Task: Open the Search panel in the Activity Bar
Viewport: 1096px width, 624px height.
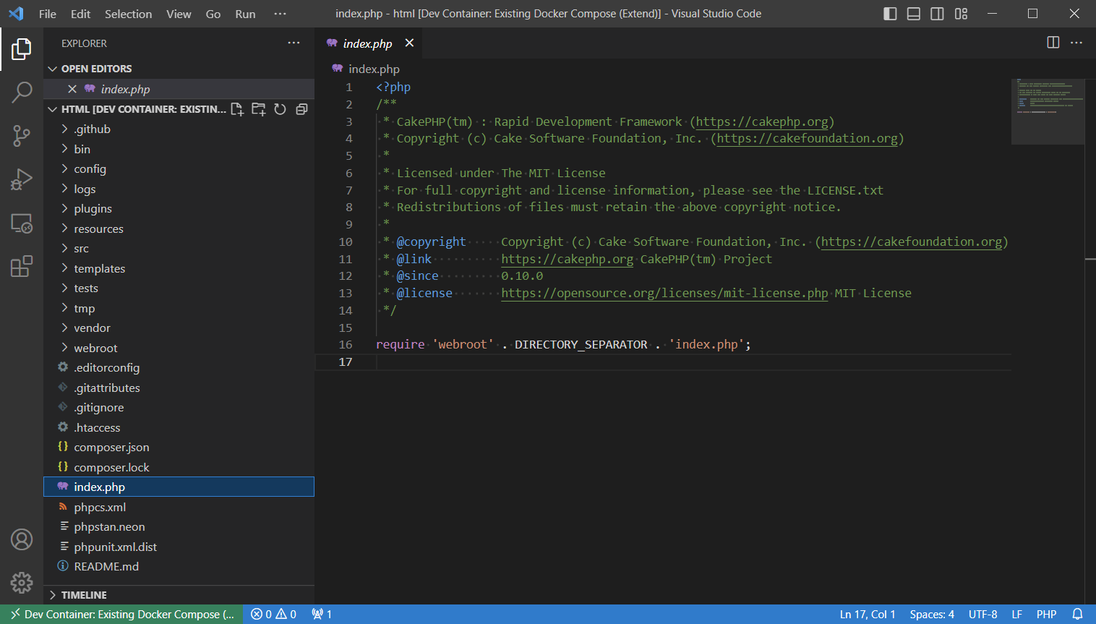Action: coord(22,93)
